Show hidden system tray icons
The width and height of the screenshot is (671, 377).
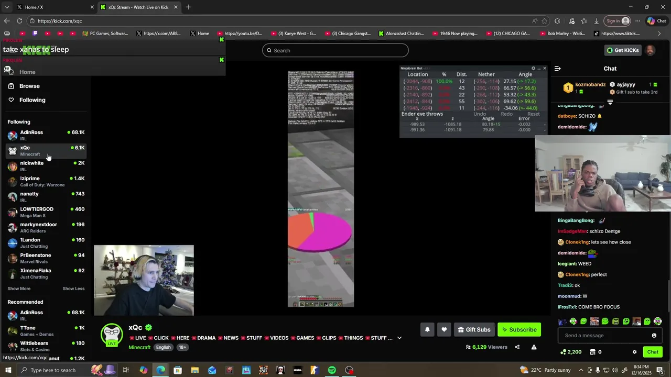(x=580, y=370)
